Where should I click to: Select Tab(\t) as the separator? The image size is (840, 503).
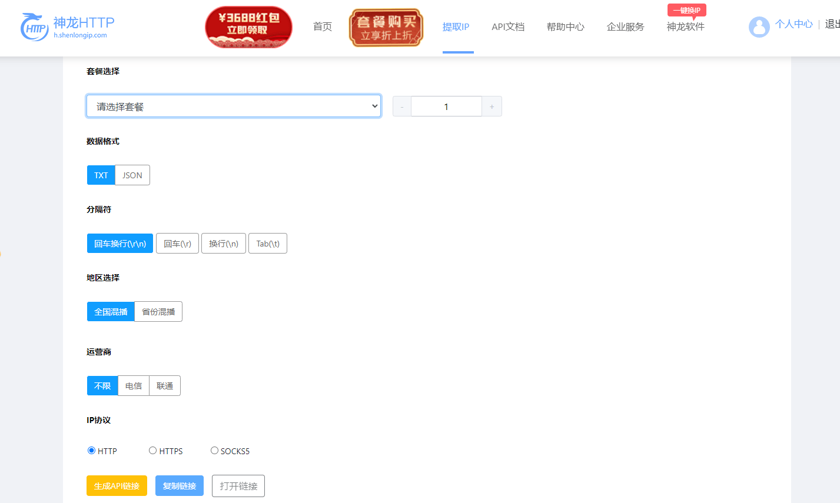tap(267, 243)
